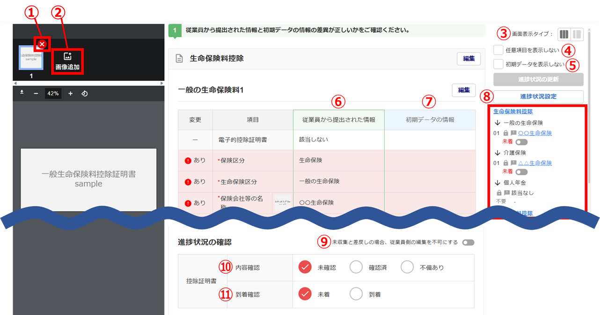The height and width of the screenshot is (315, 600).
Task: Delete the uploaded image with red X
Action: pyautogui.click(x=42, y=44)
